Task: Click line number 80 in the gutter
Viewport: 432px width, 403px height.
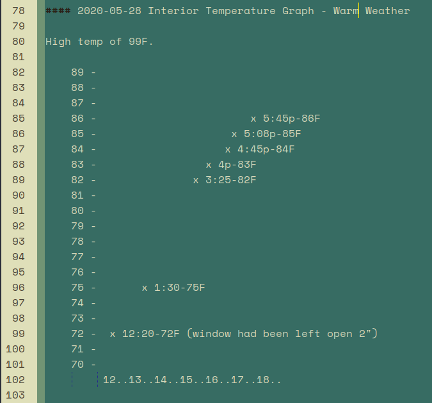Action: point(19,42)
